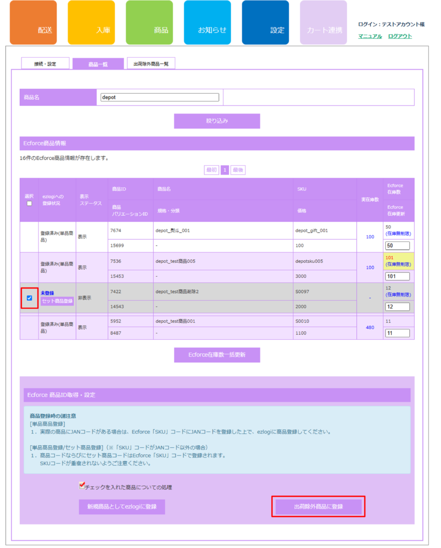Click 新規商品としてezlogiに登録 button

[122, 506]
